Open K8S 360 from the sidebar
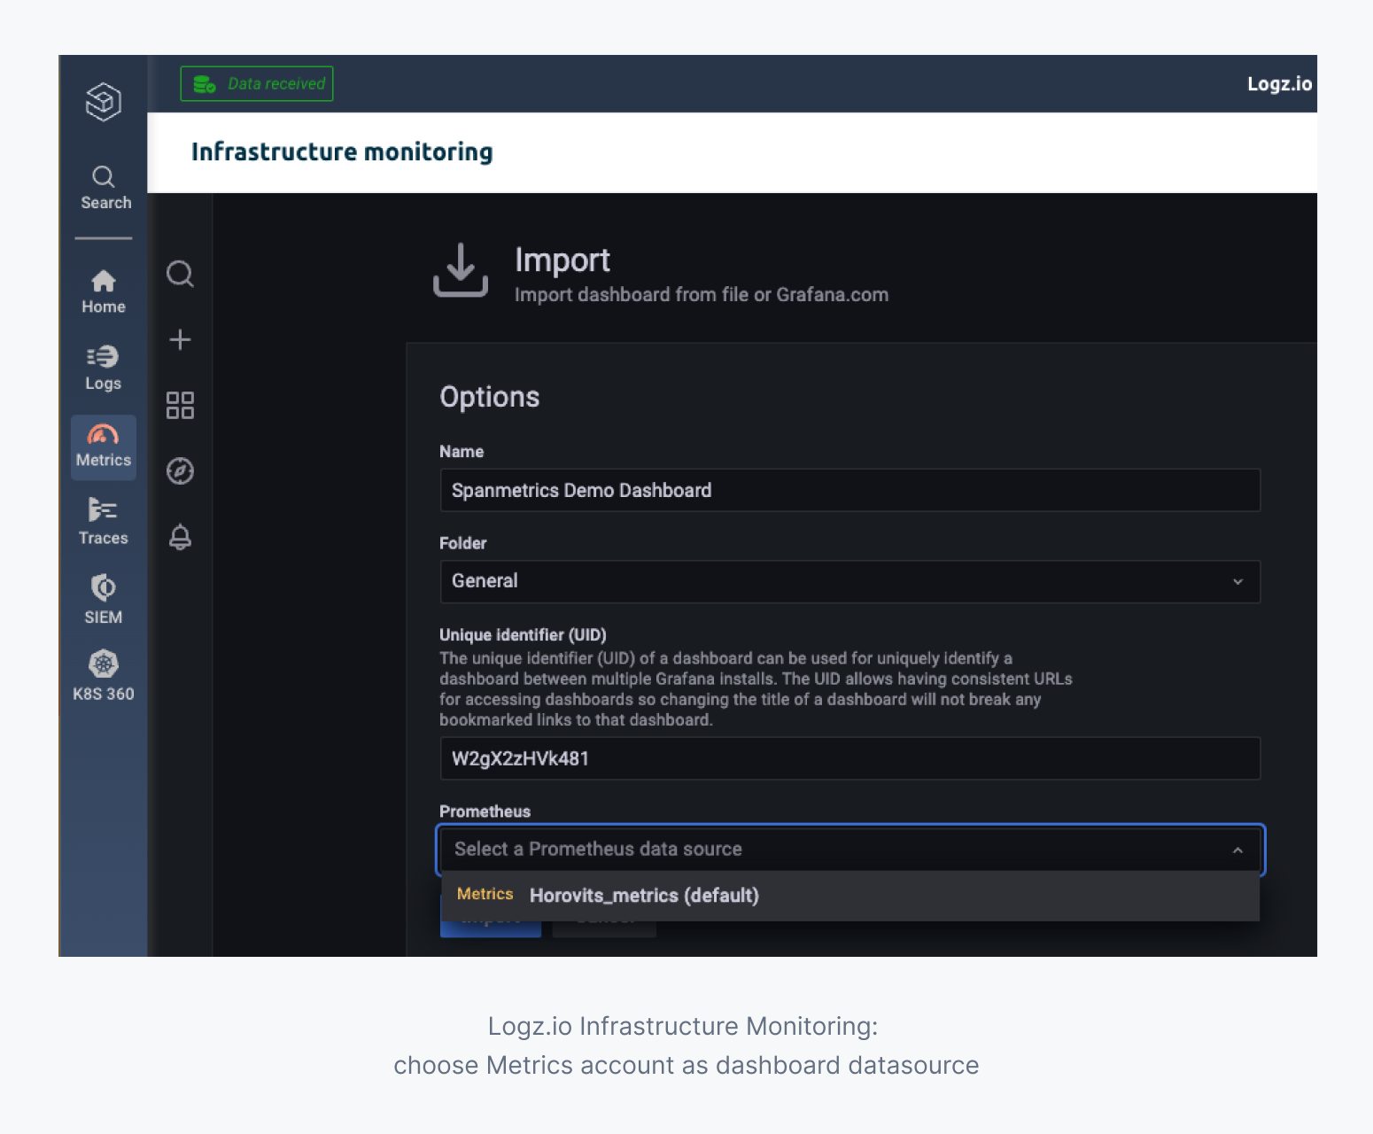 tap(103, 675)
